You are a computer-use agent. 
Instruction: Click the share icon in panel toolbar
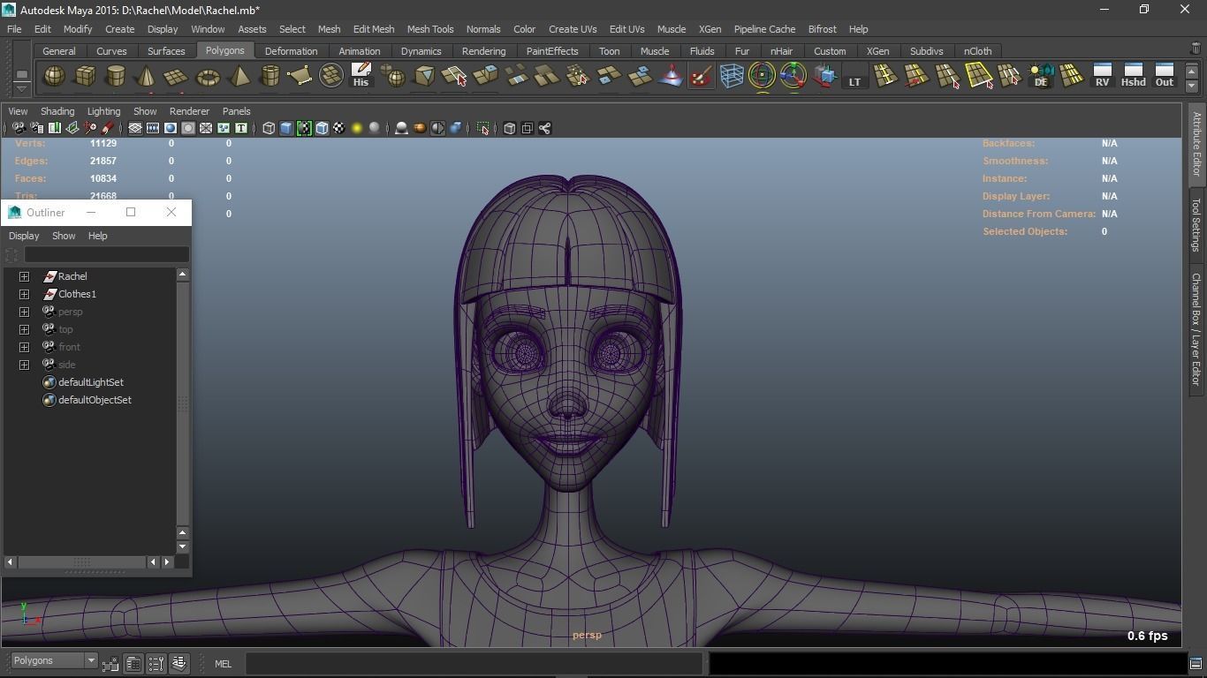pyautogui.click(x=545, y=128)
